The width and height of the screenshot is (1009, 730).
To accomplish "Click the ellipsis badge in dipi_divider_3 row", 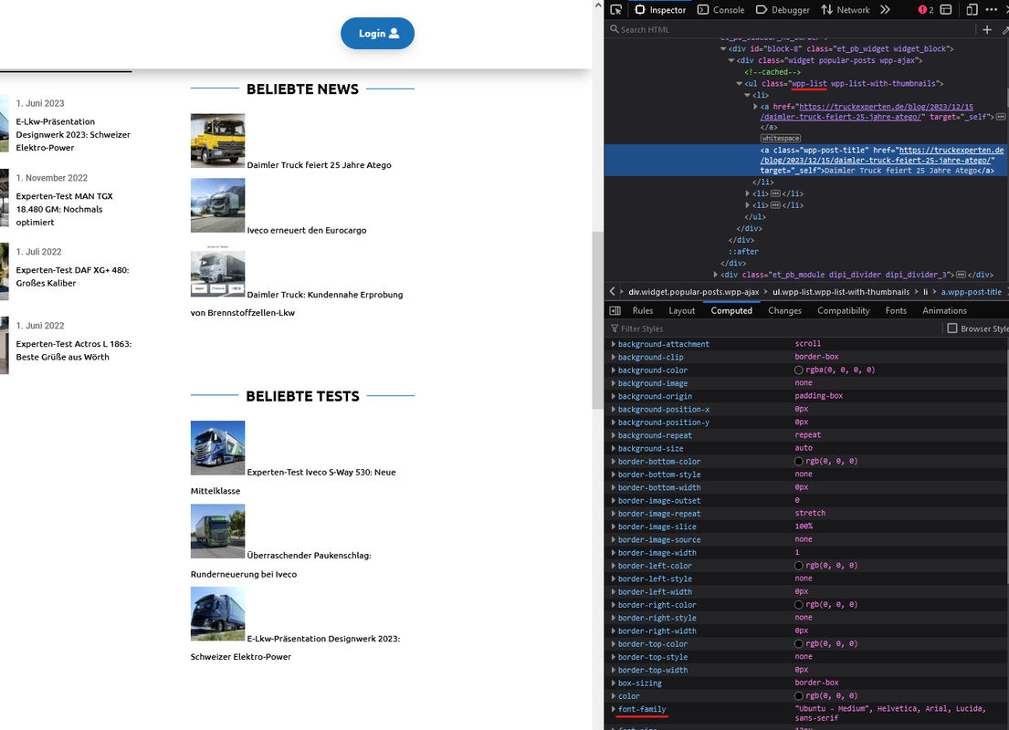I will tap(961, 275).
